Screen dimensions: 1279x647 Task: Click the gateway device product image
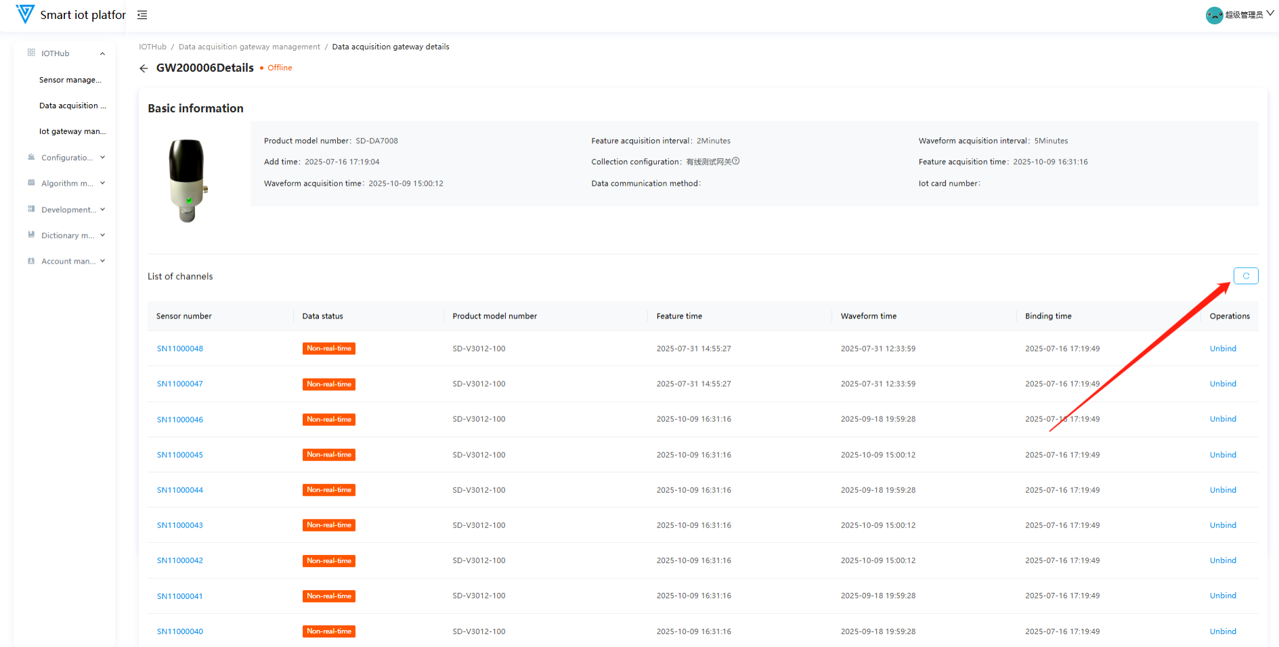click(x=187, y=181)
